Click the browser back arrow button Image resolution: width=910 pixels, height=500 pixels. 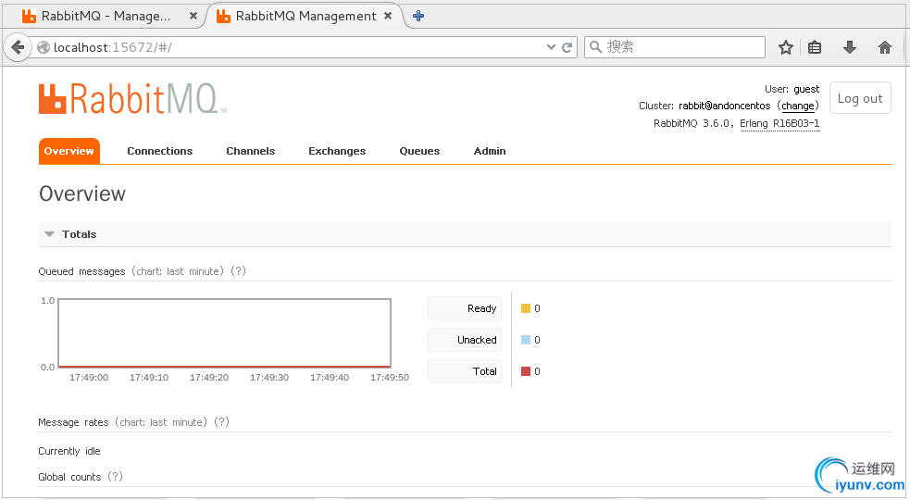click(18, 47)
